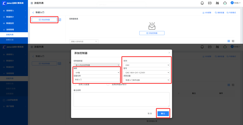Click the notification bell in the topmost header
Screen dimensions: 243x125
coord(202,3)
